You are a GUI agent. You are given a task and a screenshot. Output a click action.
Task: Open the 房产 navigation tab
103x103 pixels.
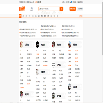(x=29, y=16)
